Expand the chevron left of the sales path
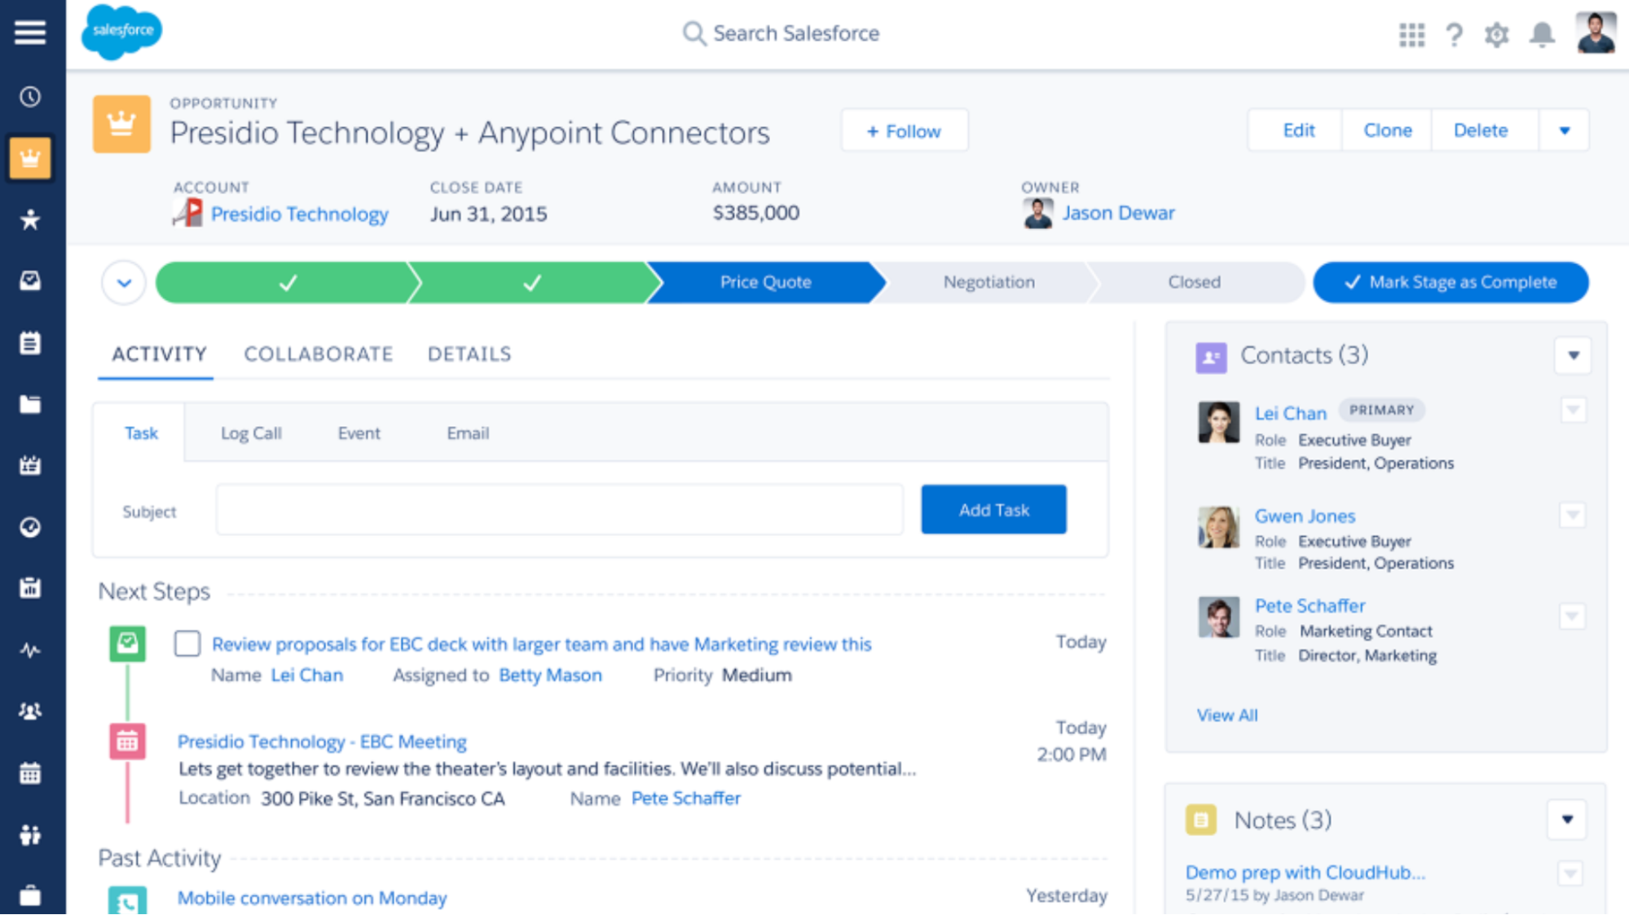Screen dimensions: 1629x915 123,282
